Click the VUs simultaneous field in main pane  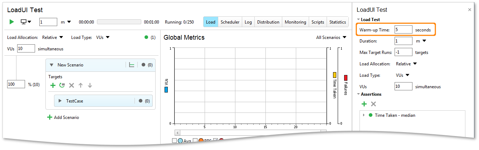pyautogui.click(x=26, y=49)
